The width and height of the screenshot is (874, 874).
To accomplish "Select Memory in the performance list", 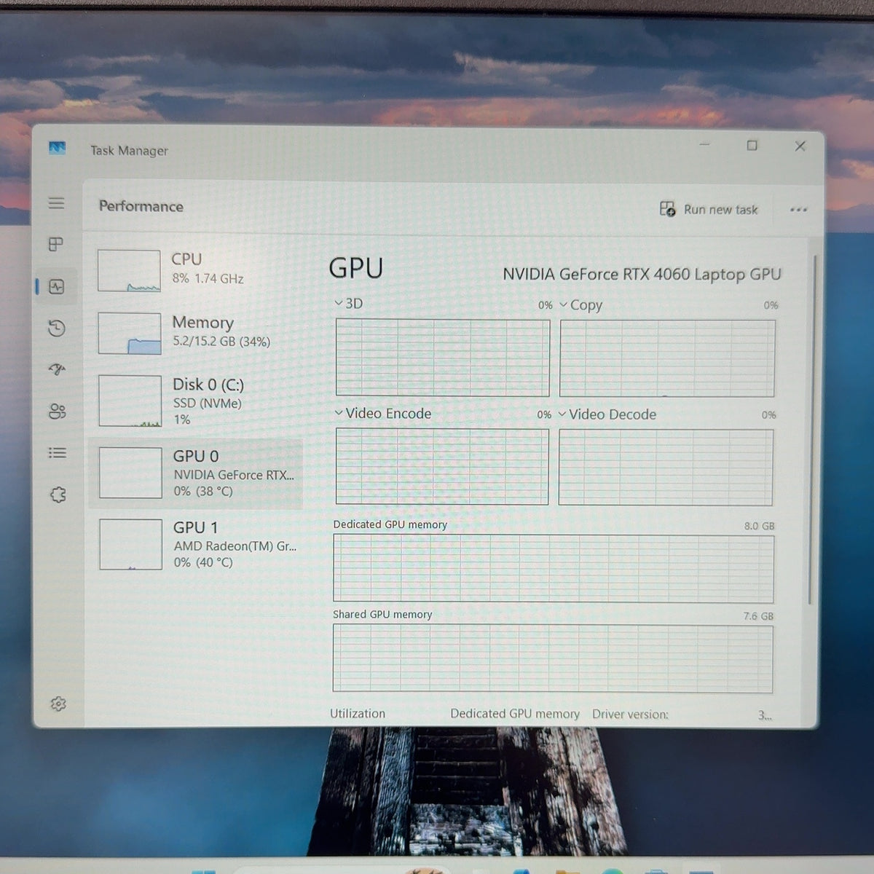I will coord(197,333).
